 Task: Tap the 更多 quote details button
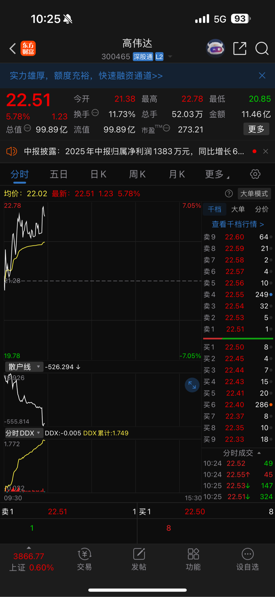[x=256, y=129]
